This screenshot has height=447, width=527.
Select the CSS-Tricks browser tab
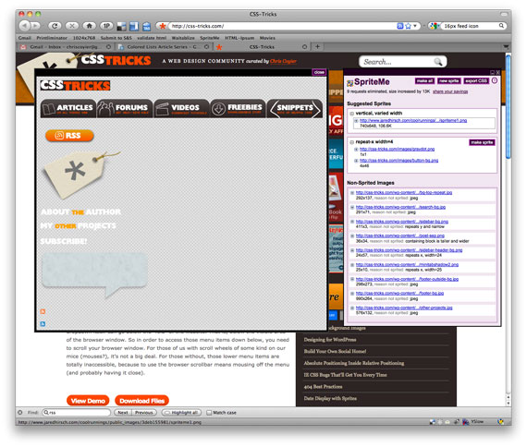tap(262, 47)
